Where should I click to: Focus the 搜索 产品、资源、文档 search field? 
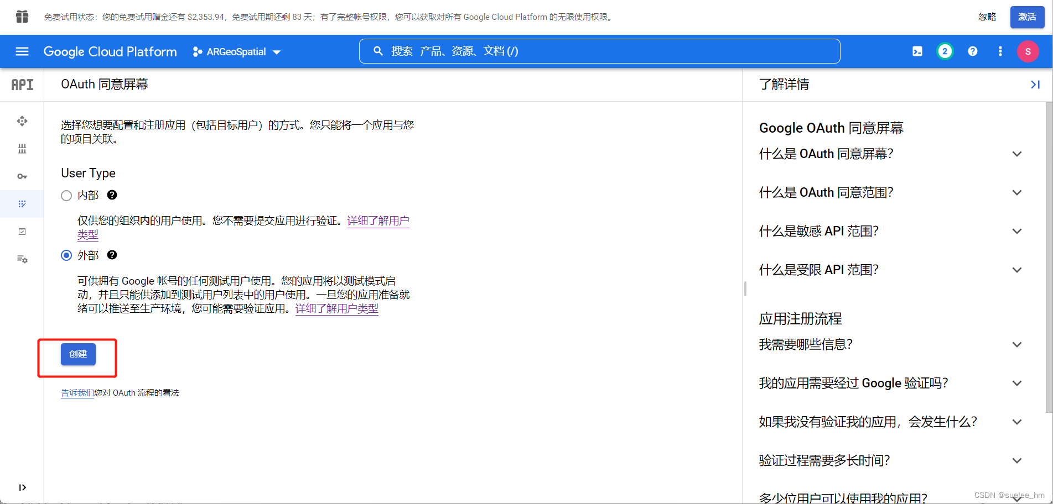tap(600, 51)
